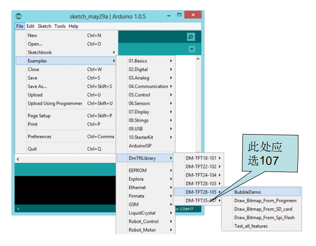Expand the Examples submenu
The image size is (316, 246).
tap(66, 61)
